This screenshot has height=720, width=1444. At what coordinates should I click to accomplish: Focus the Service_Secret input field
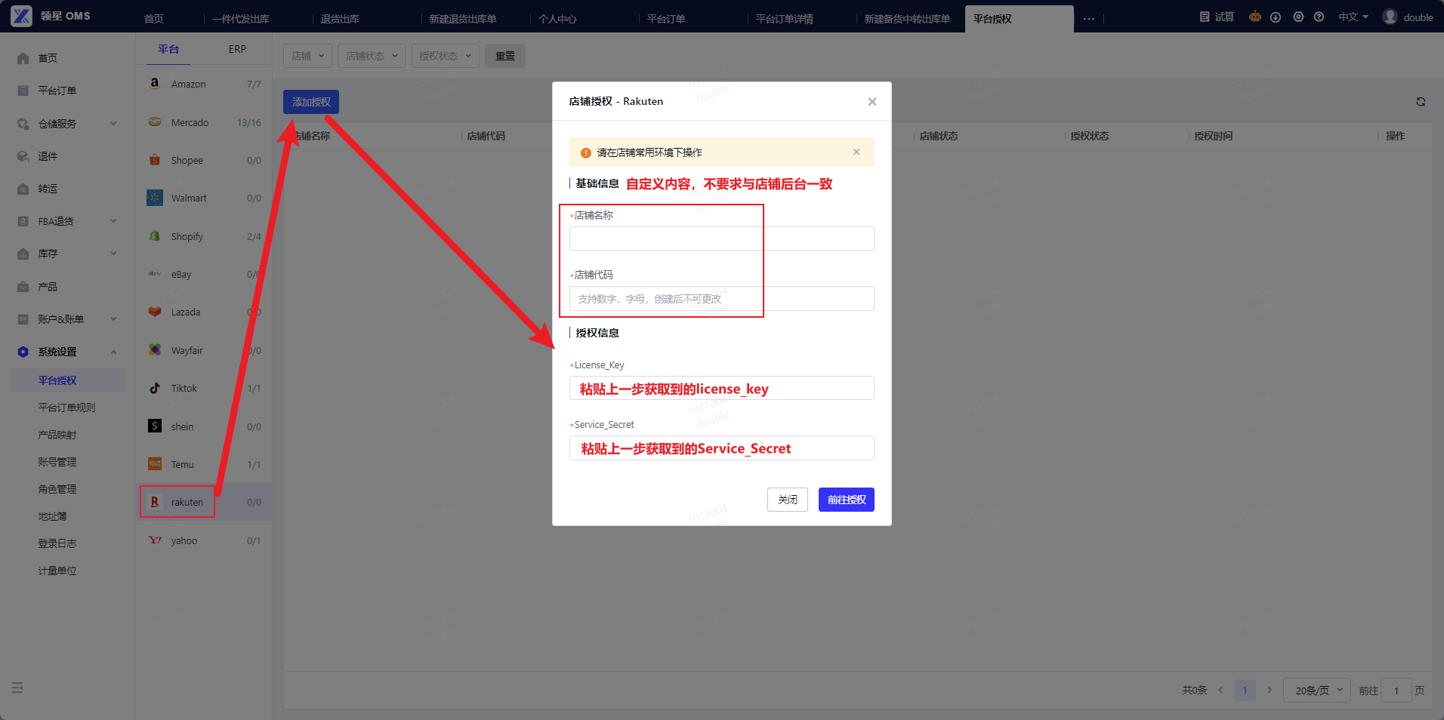(722, 448)
